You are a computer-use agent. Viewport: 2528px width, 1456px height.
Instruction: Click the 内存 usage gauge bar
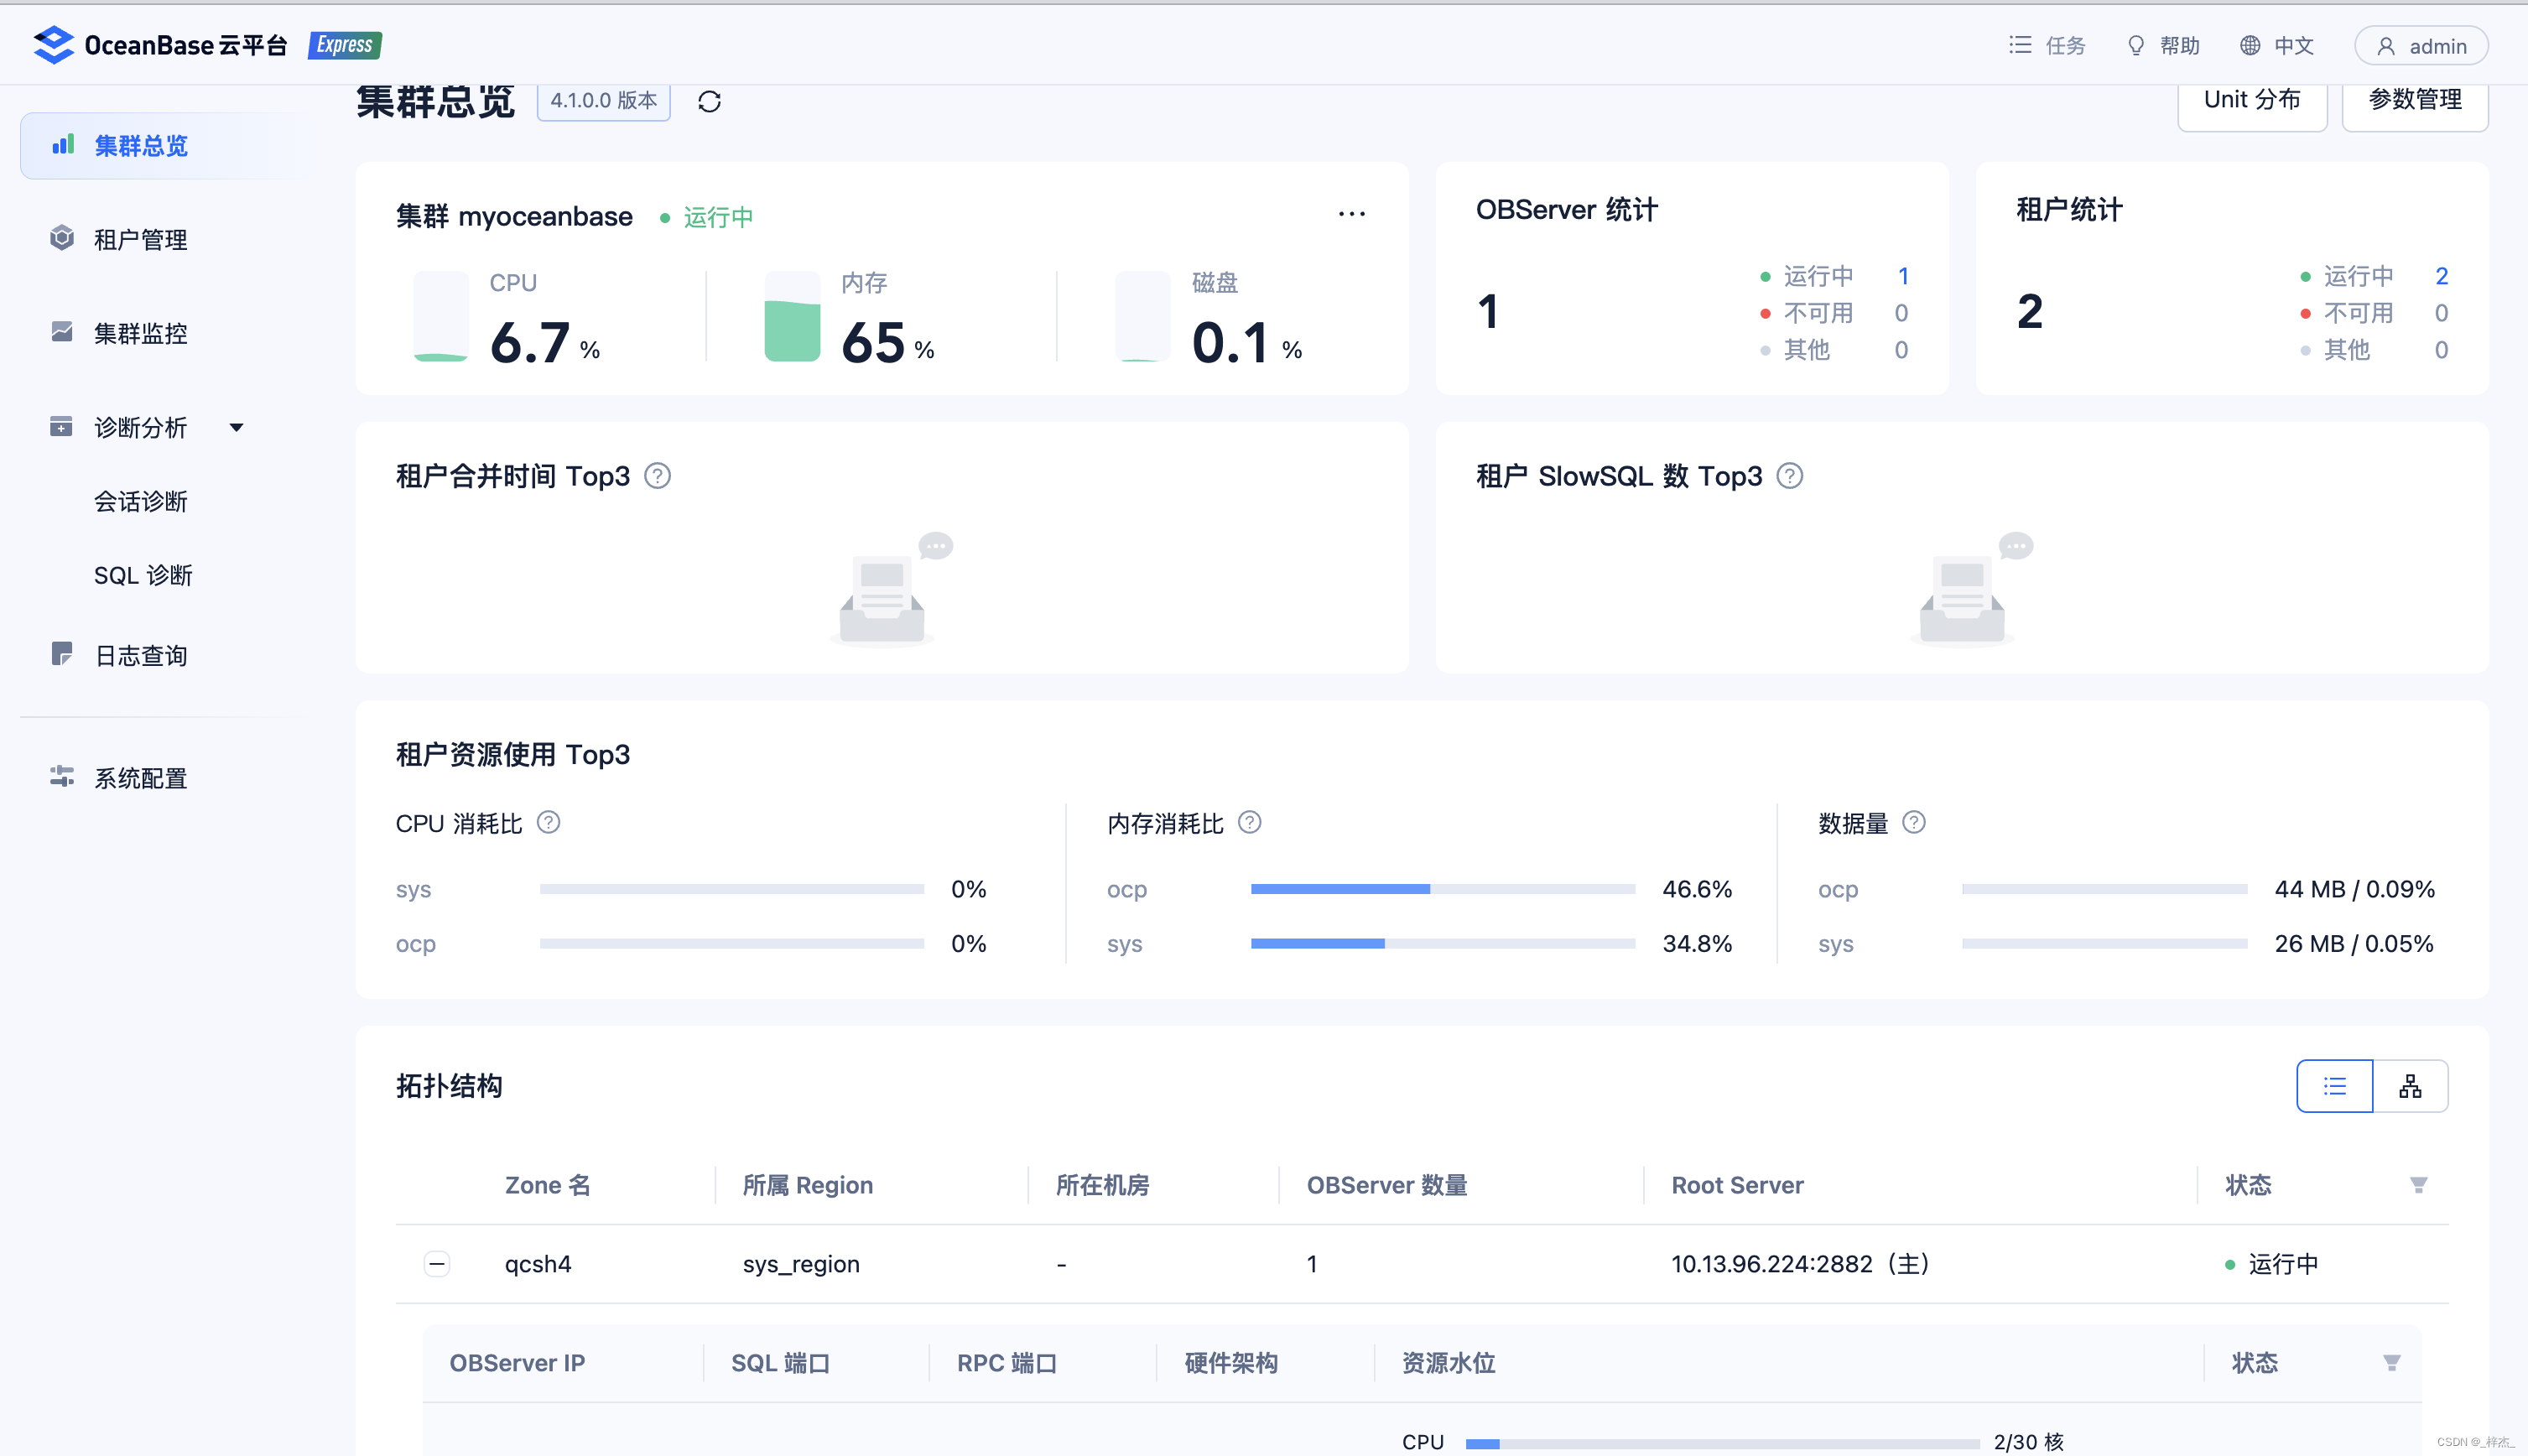[792, 317]
